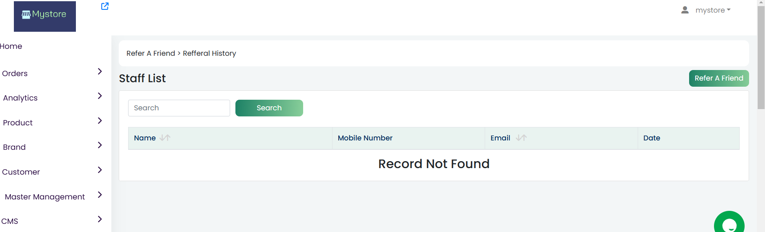The width and height of the screenshot is (765, 232).
Task: Click the user profile avatar icon
Action: pyautogui.click(x=685, y=10)
